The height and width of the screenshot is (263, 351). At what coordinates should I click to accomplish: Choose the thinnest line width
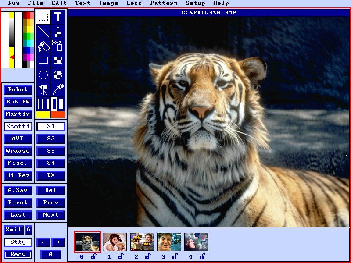click(x=39, y=104)
